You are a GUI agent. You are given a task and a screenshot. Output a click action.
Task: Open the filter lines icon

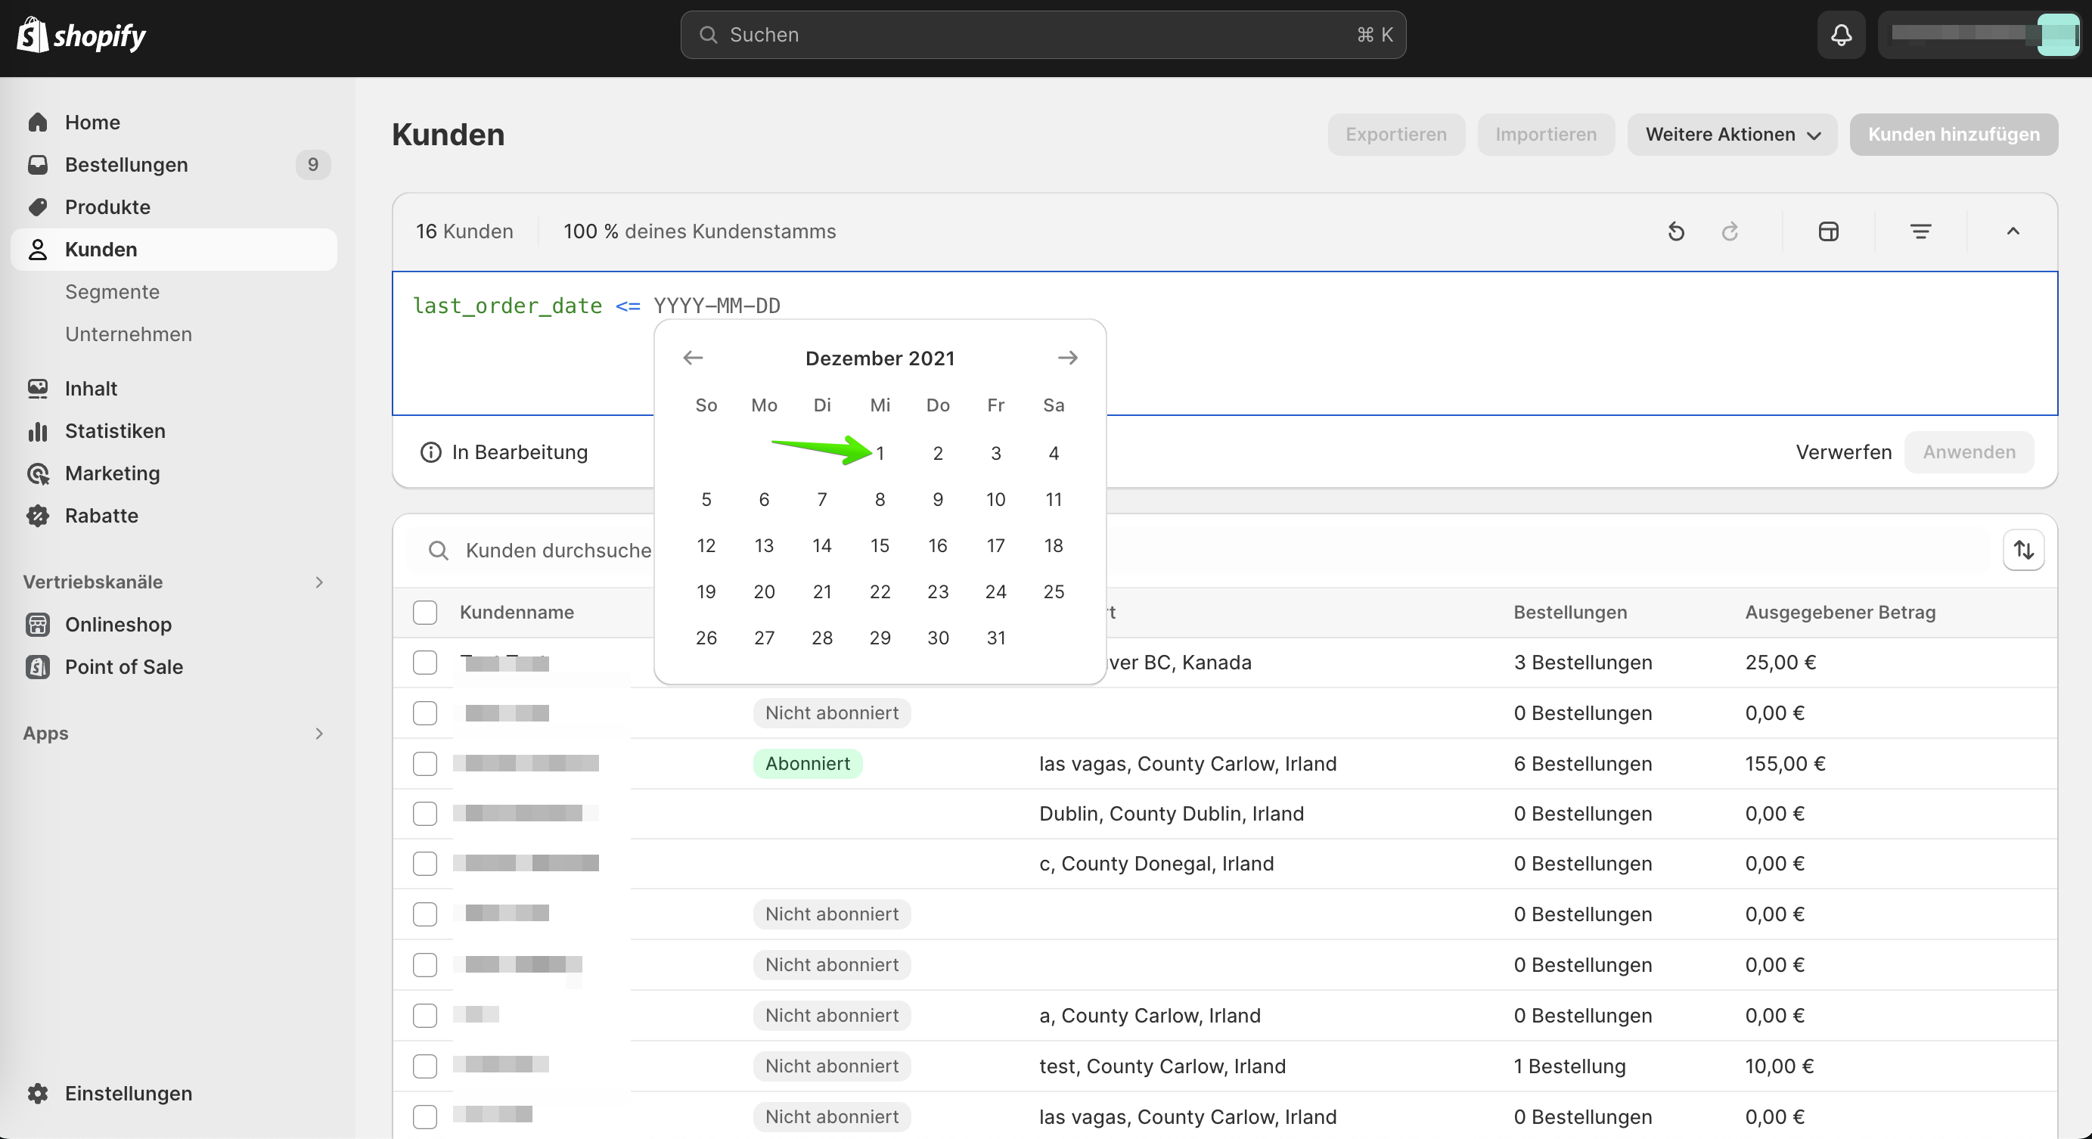tap(1920, 231)
